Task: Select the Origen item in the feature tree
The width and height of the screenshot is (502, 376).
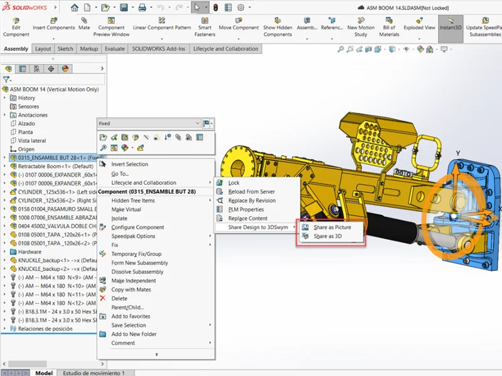Action: point(26,149)
